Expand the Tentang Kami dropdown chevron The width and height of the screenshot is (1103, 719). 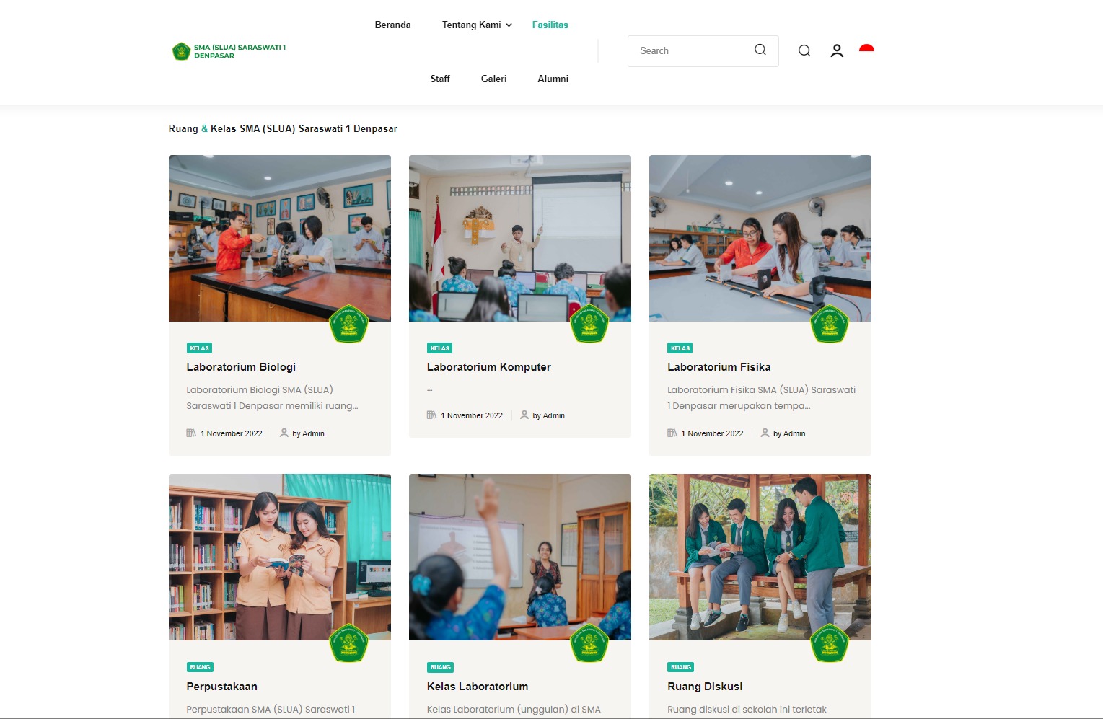(x=509, y=25)
